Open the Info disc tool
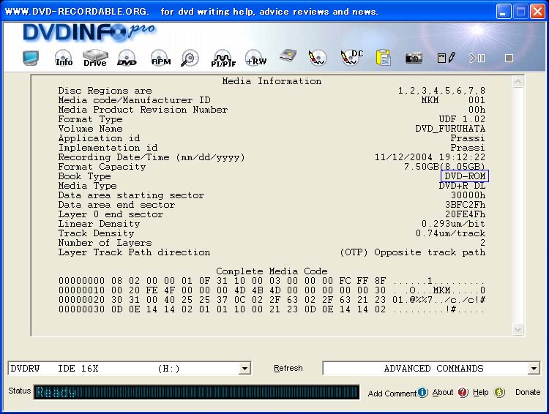 pos(64,58)
